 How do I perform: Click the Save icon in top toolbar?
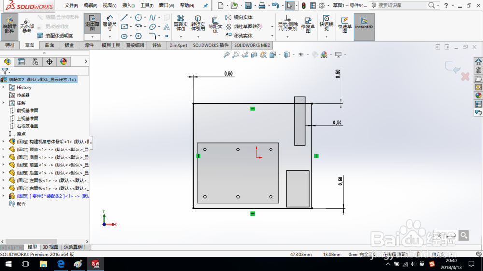248,5
